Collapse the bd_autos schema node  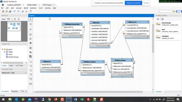(2, 49)
